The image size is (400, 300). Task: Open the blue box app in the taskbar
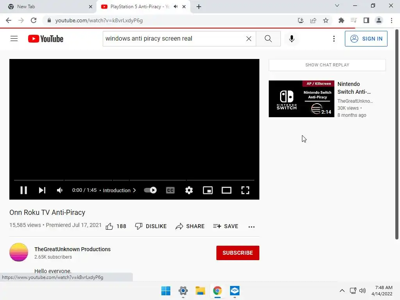click(x=235, y=291)
